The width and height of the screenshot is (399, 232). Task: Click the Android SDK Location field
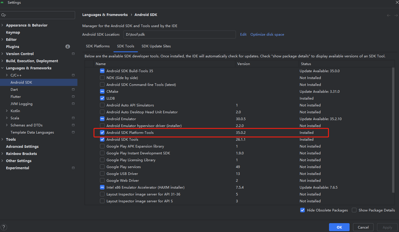(180, 34)
